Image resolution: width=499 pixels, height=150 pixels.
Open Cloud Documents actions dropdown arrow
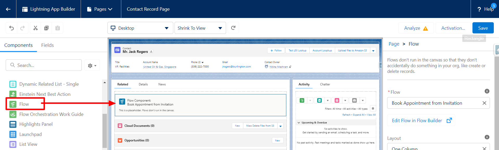[280, 126]
